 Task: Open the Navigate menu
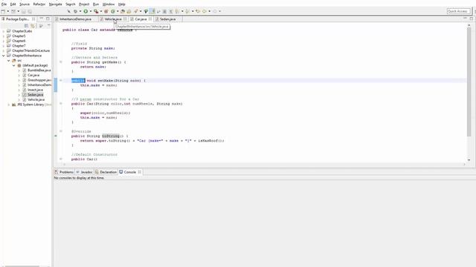55,4
